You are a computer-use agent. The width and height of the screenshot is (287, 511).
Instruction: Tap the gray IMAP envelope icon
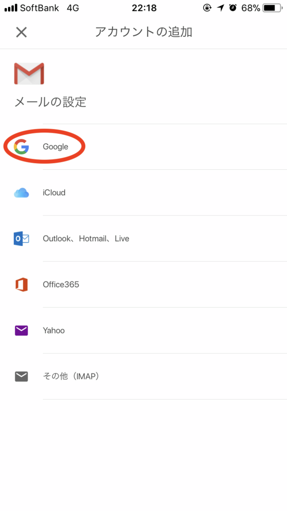21,376
